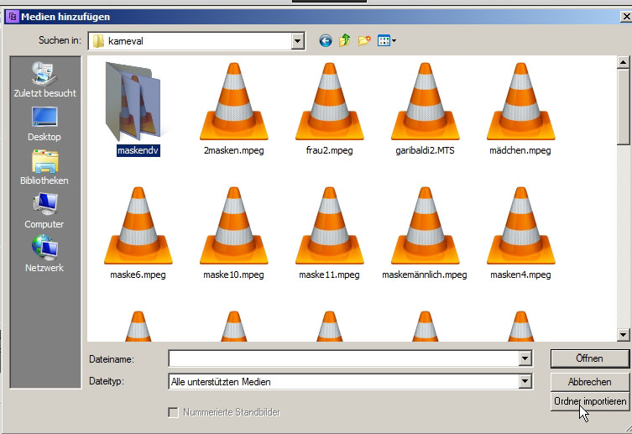Select the maskemännlich.mpeg cone icon
This screenshot has width=632, height=434.
point(426,225)
